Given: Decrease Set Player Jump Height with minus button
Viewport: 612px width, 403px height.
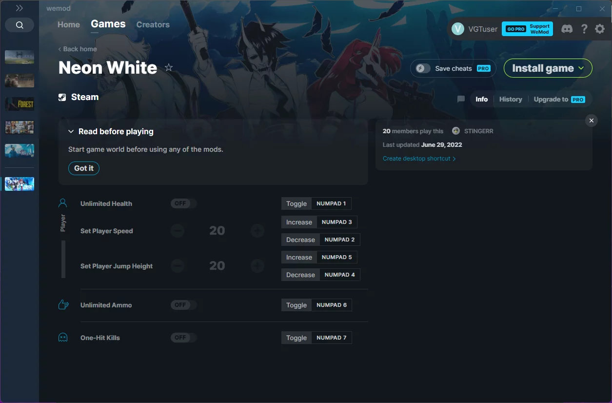Looking at the screenshot, I should coord(178,266).
